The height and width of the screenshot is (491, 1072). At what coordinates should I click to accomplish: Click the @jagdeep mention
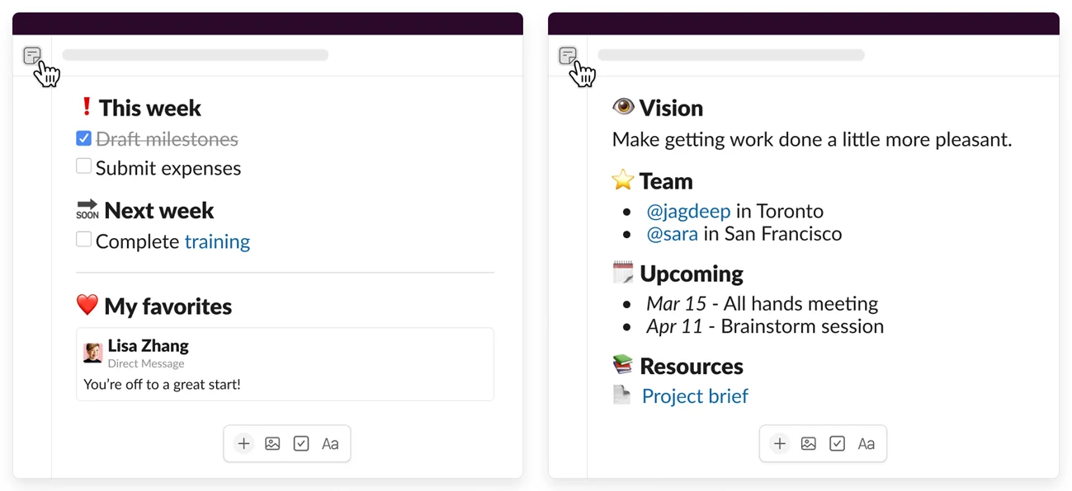pos(688,211)
